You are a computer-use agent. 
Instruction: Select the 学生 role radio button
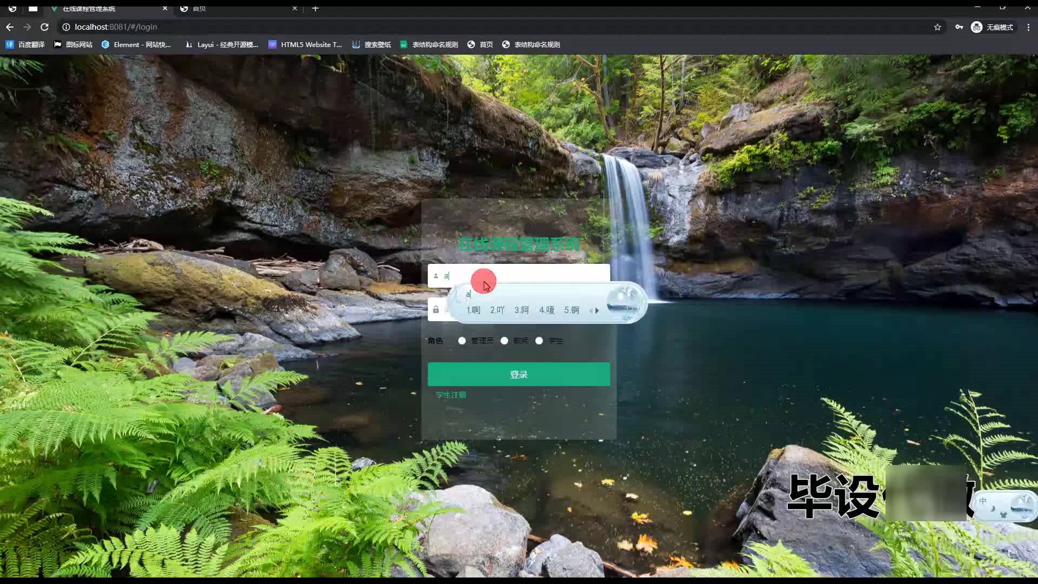click(539, 341)
